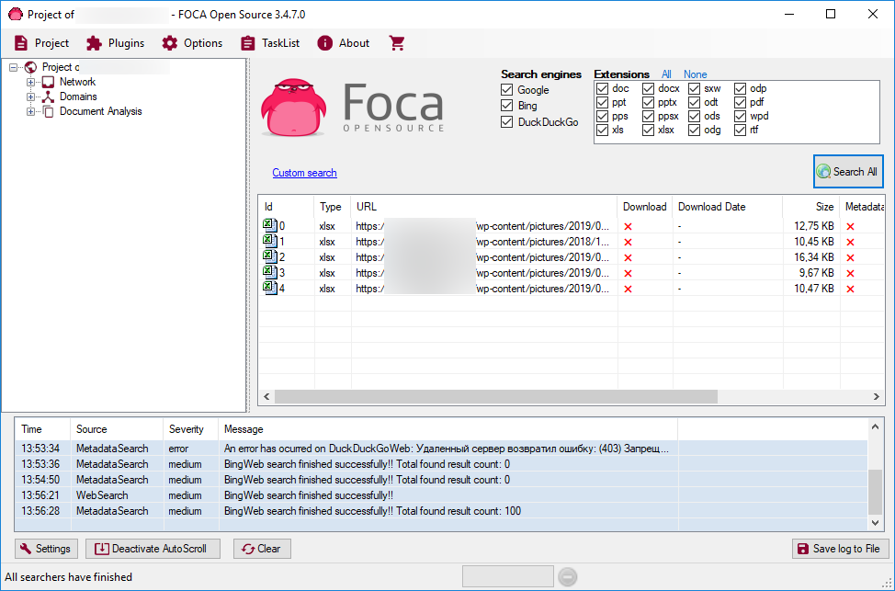Uncheck the DuckDuckGo search engine checkbox

[x=507, y=121]
